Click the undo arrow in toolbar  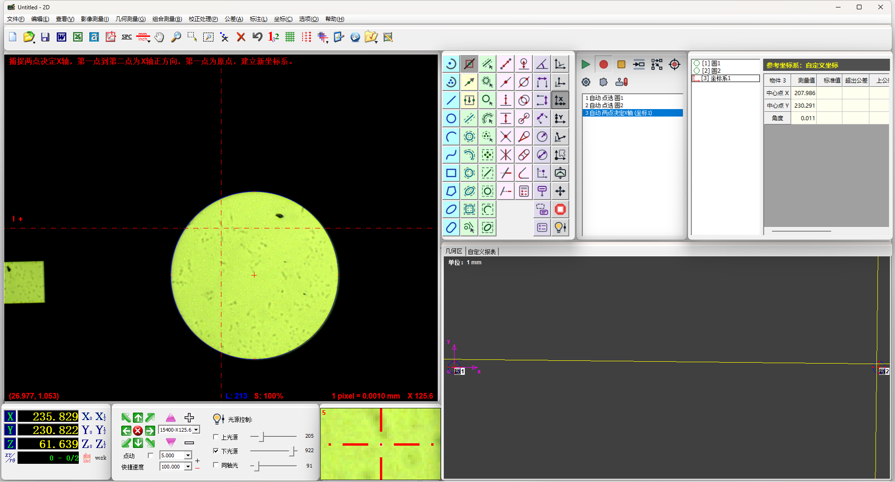257,37
